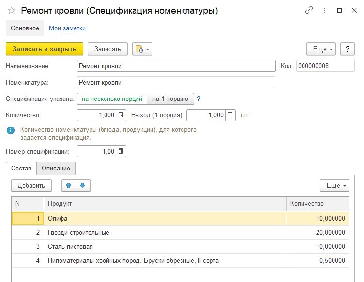
Task: Add this form to favorites with star
Action: coord(11,10)
